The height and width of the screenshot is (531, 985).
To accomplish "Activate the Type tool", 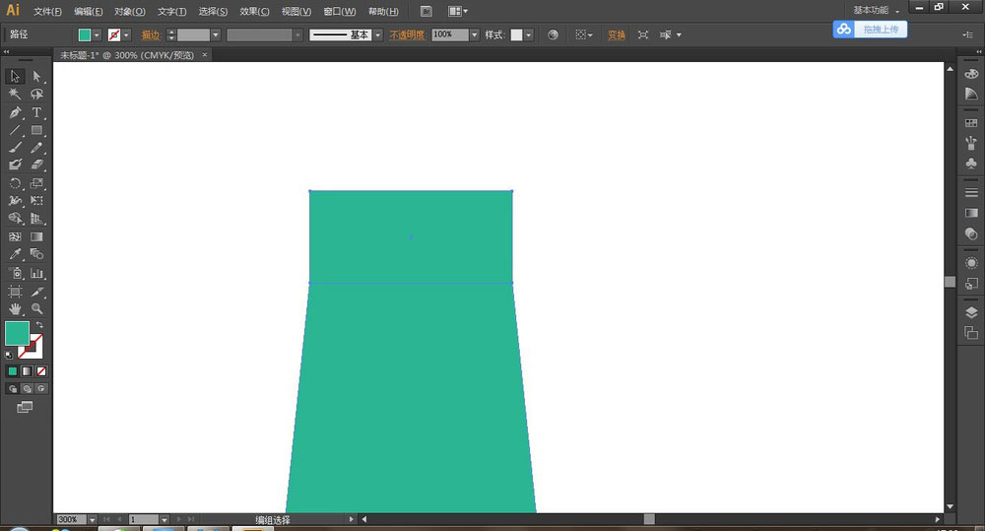I will click(36, 112).
